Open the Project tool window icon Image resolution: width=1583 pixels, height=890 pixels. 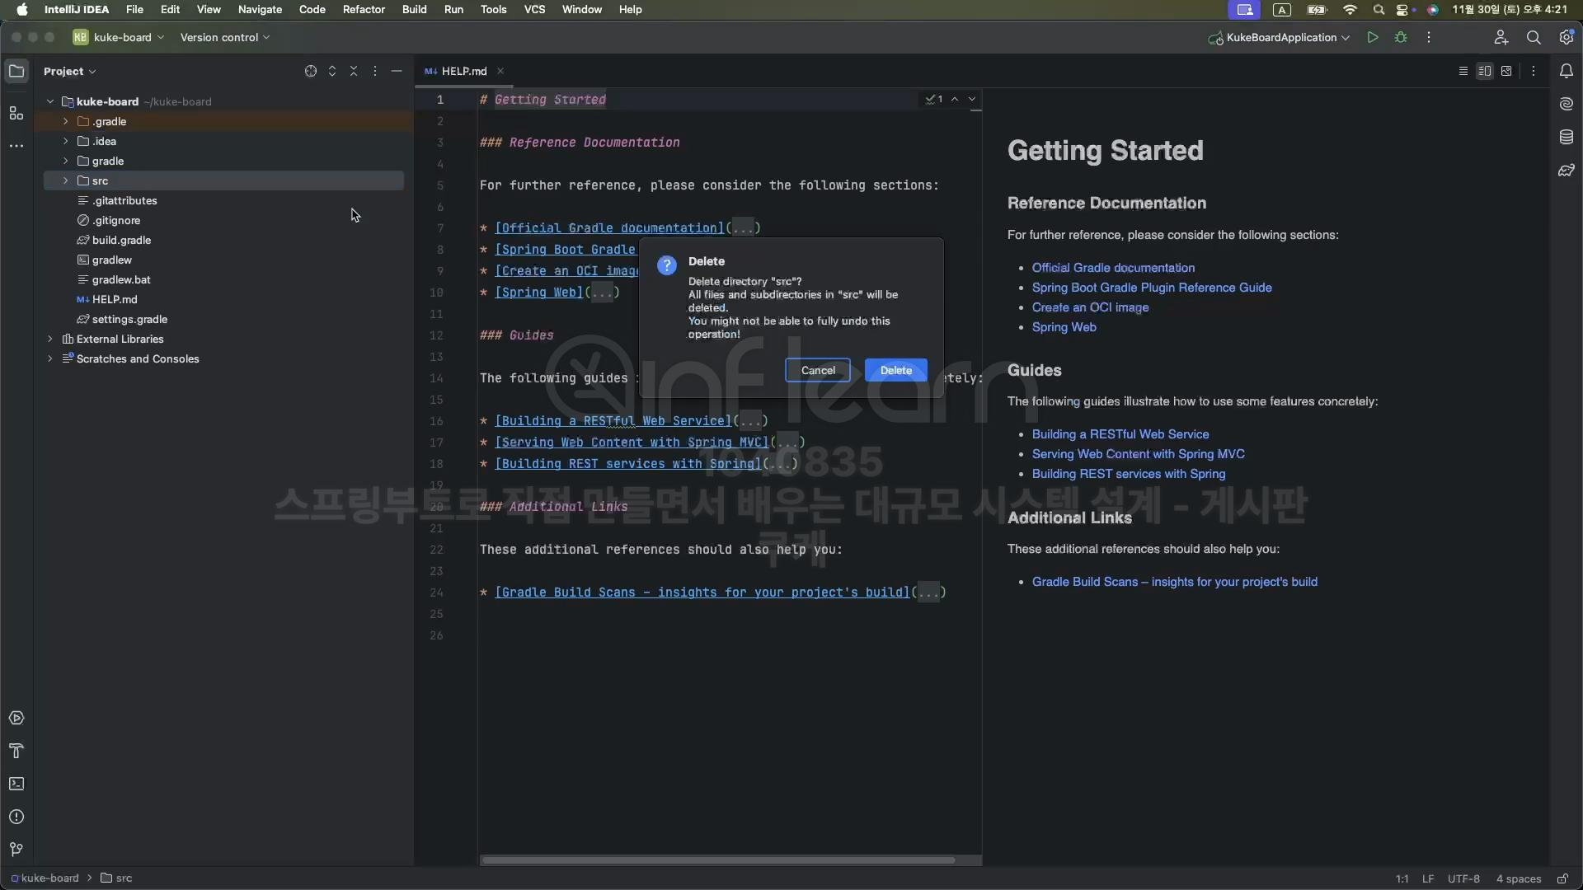coord(16,71)
